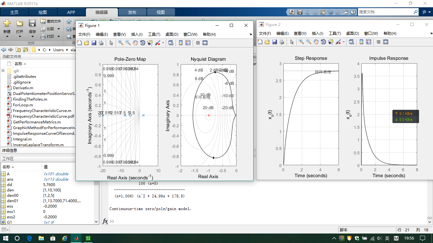Open Brush color dropdown in Figure 2
Screen dimensions: 433x243
(344, 42)
